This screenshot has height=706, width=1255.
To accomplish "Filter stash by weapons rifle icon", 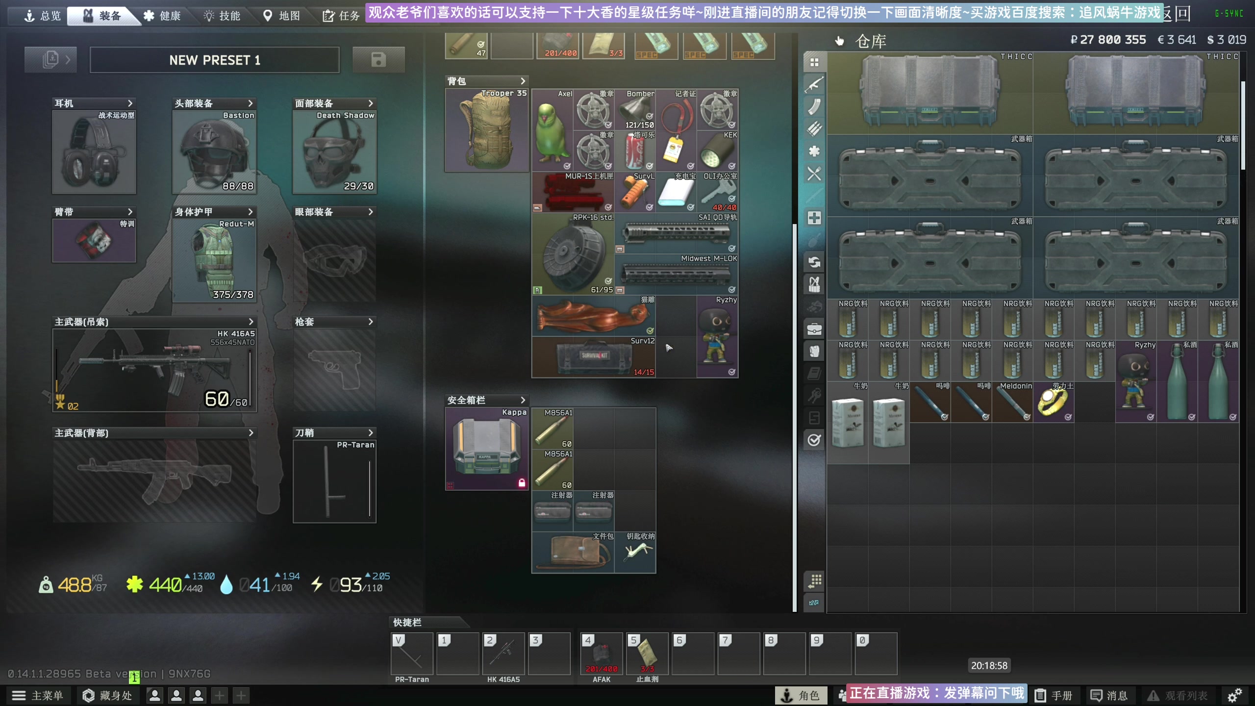I will pyautogui.click(x=814, y=84).
